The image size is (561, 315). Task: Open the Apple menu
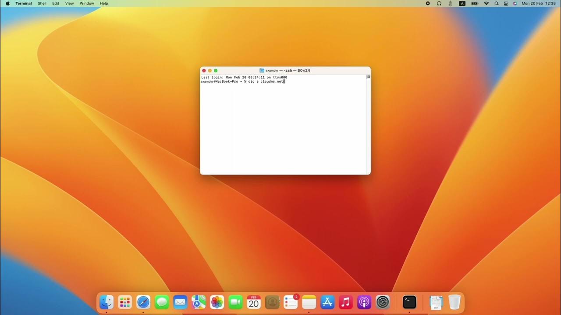pyautogui.click(x=7, y=3)
